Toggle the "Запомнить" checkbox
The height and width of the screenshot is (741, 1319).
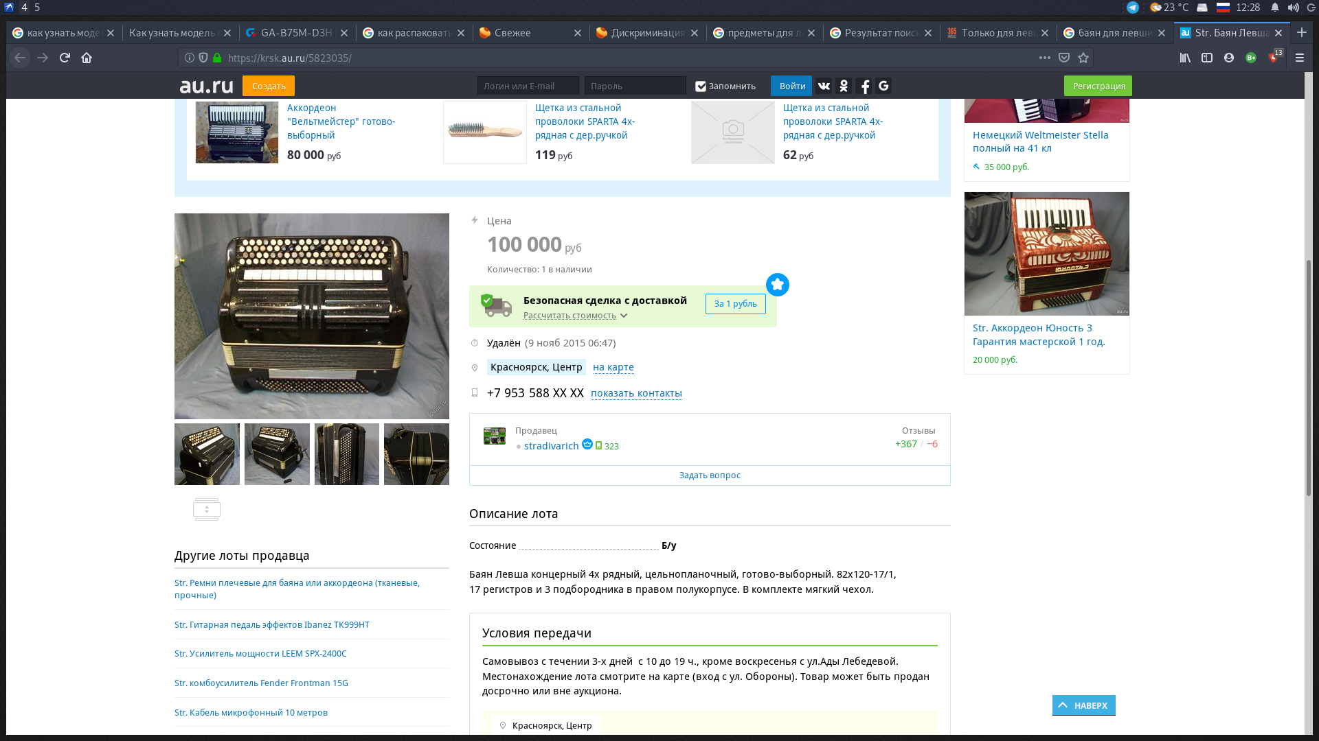(x=701, y=86)
